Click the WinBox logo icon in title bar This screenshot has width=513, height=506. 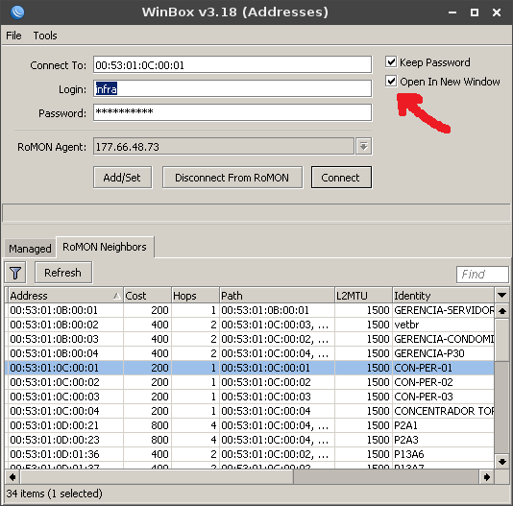tap(17, 12)
